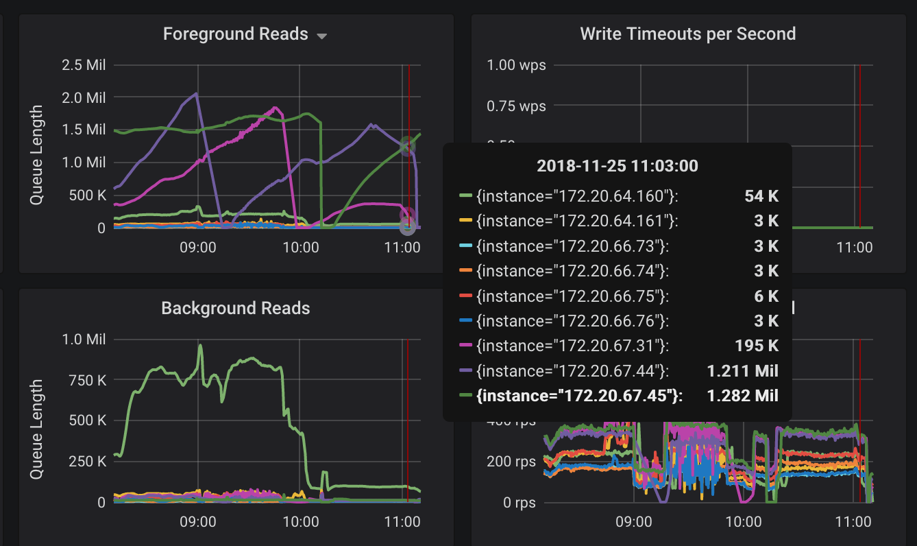This screenshot has height=546, width=917.
Task: Toggle the 172.20.67.31 legend entry off
Action: point(554,346)
